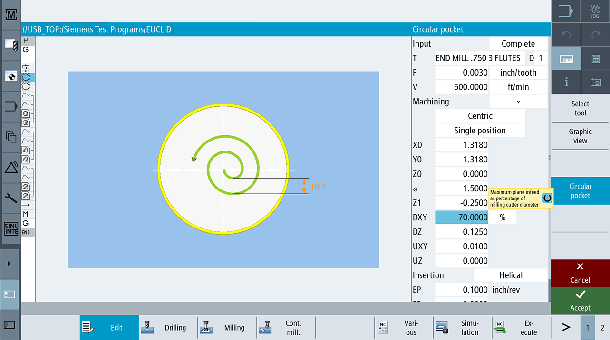Open the Drilling softkey menu
Image resolution: width=610 pixels, height=340 pixels.
tap(168, 328)
